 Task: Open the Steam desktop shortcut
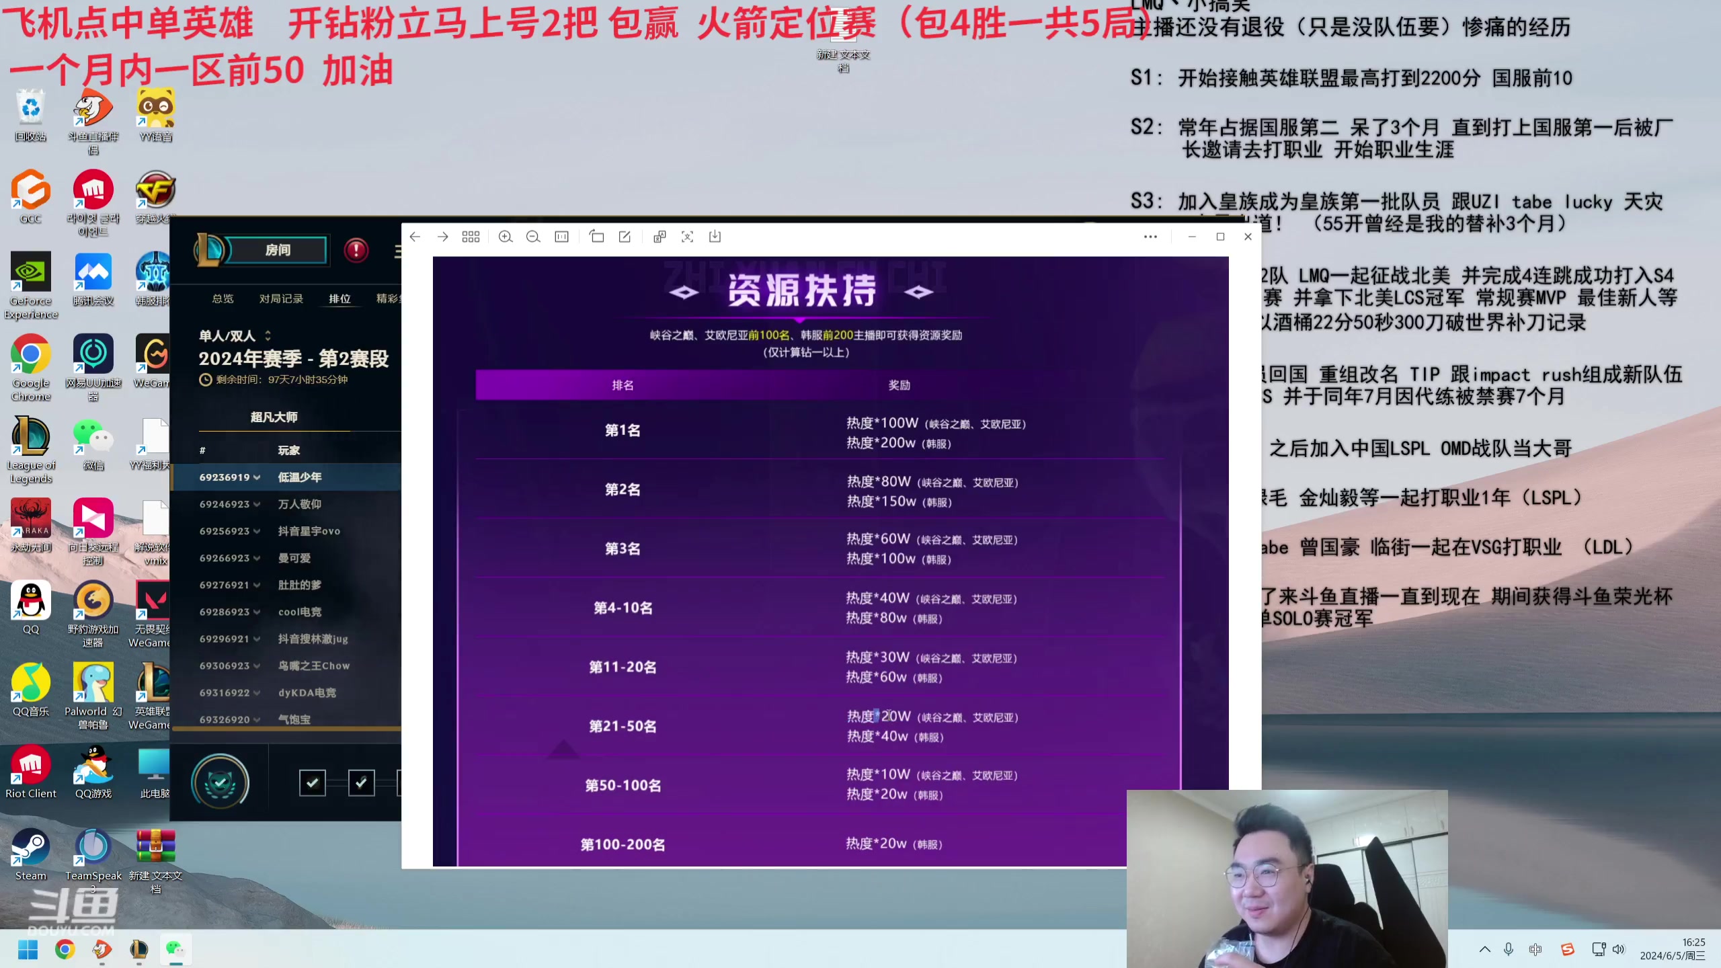31,854
